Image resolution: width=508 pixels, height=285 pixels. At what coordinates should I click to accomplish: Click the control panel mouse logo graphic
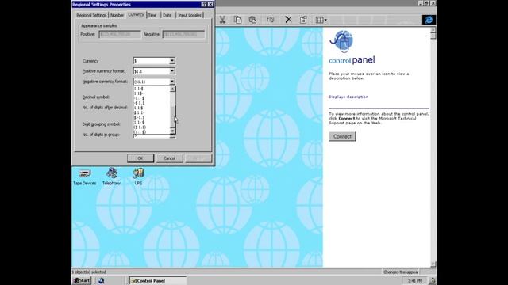(341, 41)
